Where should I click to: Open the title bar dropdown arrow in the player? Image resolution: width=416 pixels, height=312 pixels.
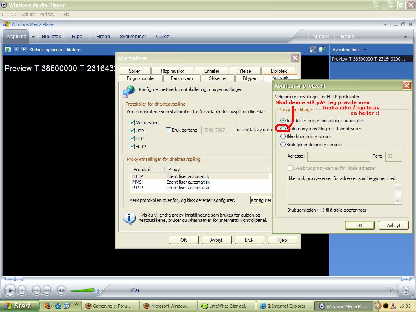(x=385, y=24)
